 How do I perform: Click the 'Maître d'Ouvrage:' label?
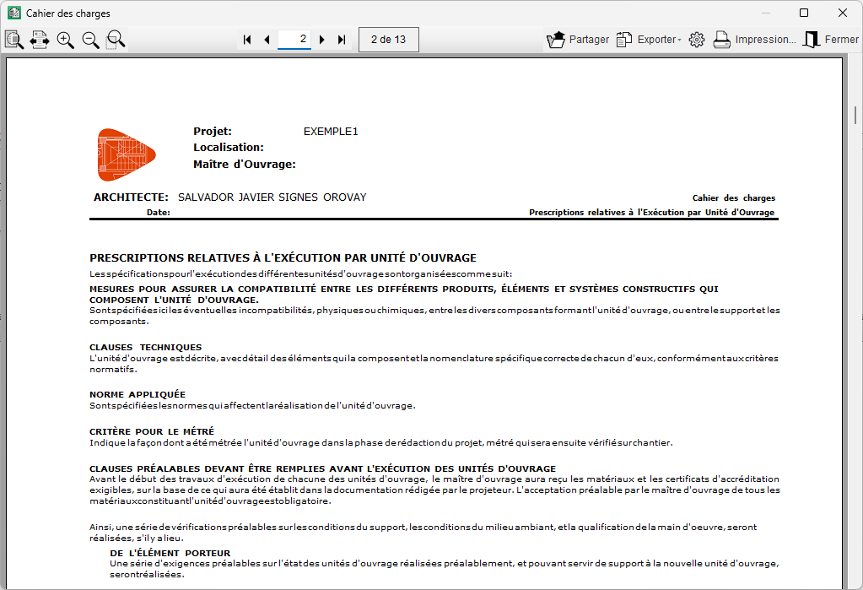(x=245, y=164)
